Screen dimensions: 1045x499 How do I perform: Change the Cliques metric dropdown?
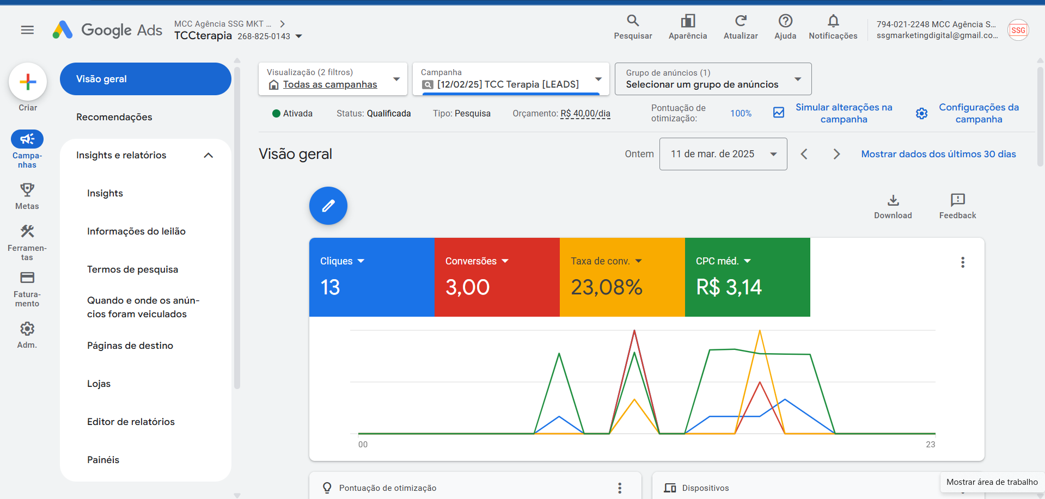pyautogui.click(x=342, y=261)
